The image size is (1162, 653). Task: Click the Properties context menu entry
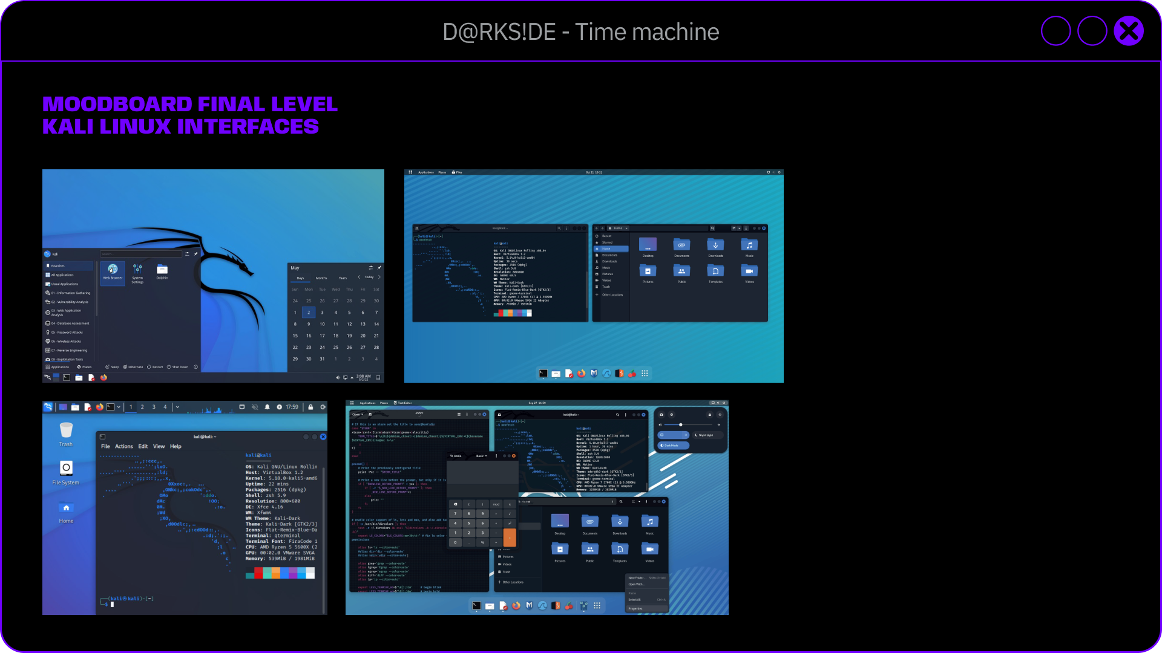click(x=635, y=609)
